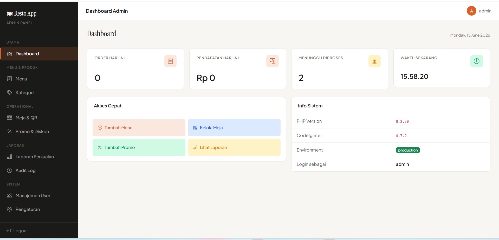Open the Dashboard sidebar item
This screenshot has height=240, width=499.
pyautogui.click(x=39, y=54)
